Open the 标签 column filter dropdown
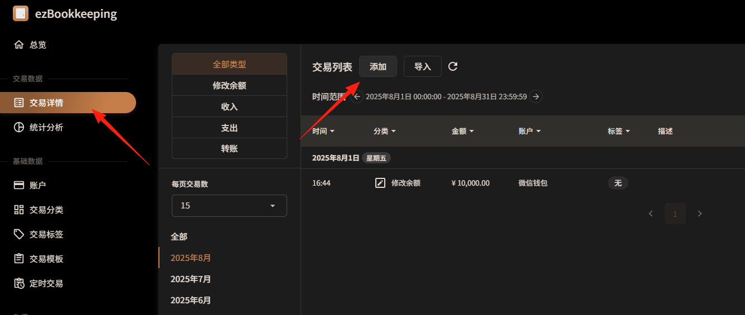The height and width of the screenshot is (315, 745). pyautogui.click(x=619, y=131)
